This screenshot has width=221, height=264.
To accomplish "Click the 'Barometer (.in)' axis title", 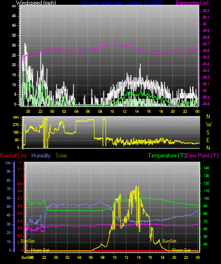I will [x=192, y=2].
